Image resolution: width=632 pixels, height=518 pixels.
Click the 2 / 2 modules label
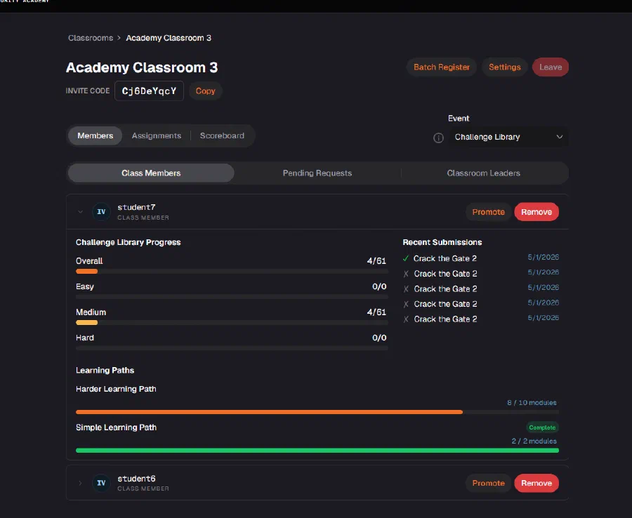[x=534, y=441]
